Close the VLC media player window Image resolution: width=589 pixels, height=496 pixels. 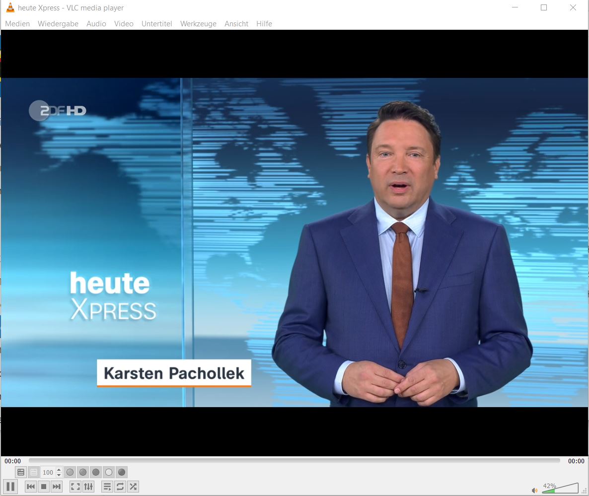pyautogui.click(x=573, y=7)
